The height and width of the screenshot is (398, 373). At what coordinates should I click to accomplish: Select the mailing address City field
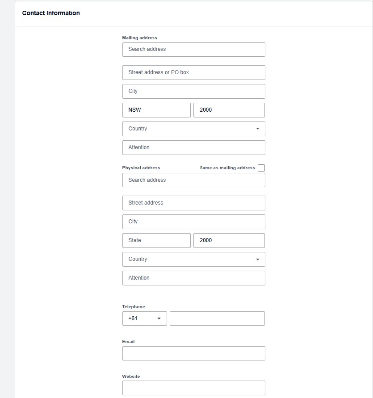[x=193, y=91]
